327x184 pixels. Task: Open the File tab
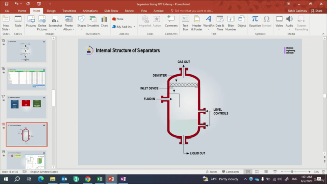pyautogui.click(x=7, y=11)
